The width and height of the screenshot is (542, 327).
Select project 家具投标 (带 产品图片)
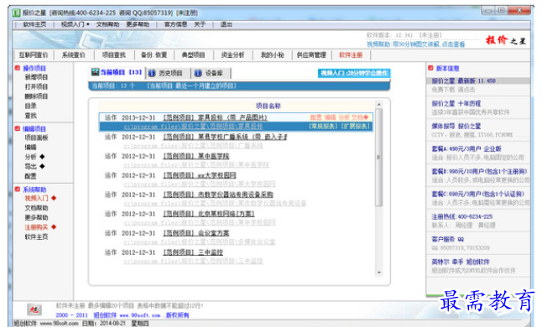215,117
